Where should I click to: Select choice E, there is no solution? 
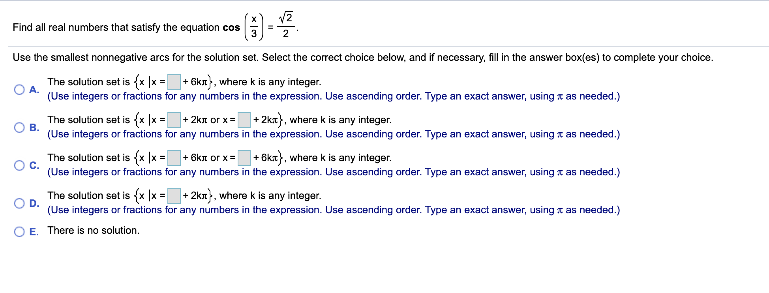(19, 232)
